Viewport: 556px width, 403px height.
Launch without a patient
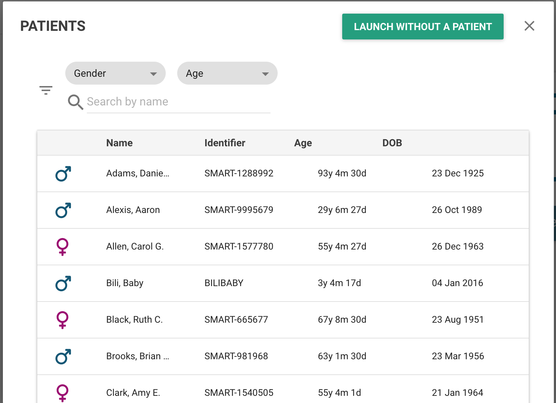point(423,27)
